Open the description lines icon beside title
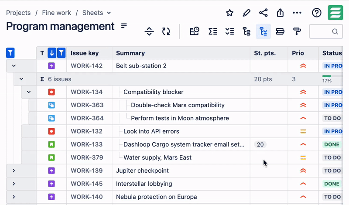The width and height of the screenshot is (349, 205). pyautogui.click(x=124, y=26)
